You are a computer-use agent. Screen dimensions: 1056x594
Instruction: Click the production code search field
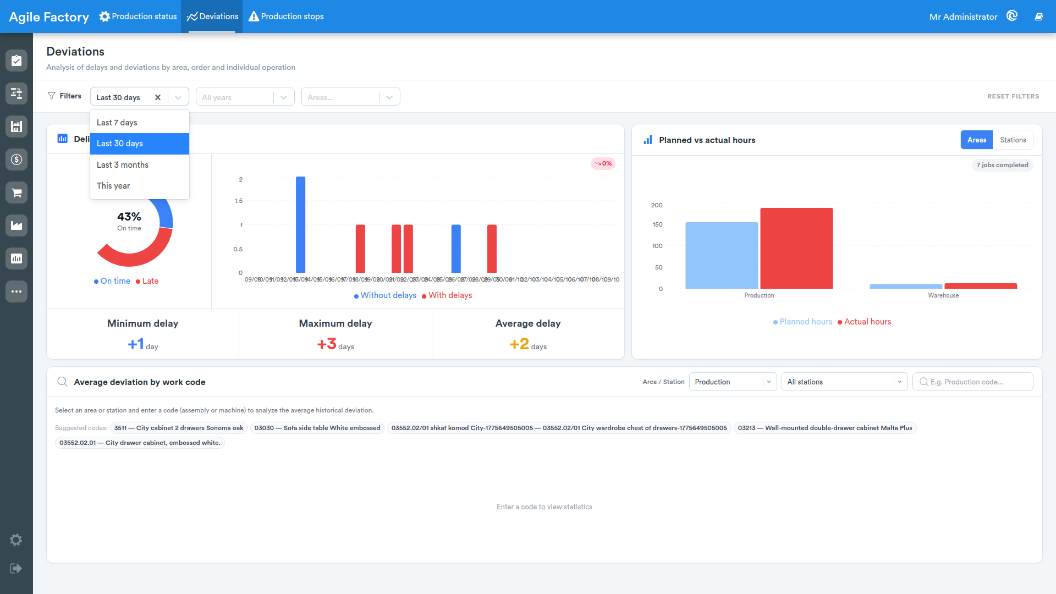(x=972, y=382)
